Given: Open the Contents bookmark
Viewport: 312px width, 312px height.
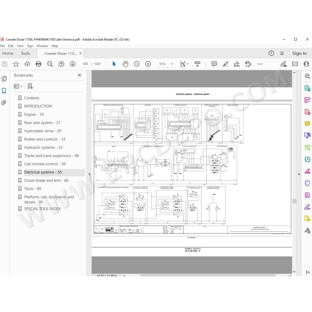Looking at the screenshot, I should (x=32, y=98).
